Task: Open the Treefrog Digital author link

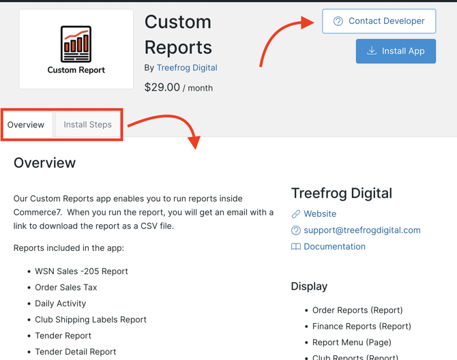Action: click(187, 67)
